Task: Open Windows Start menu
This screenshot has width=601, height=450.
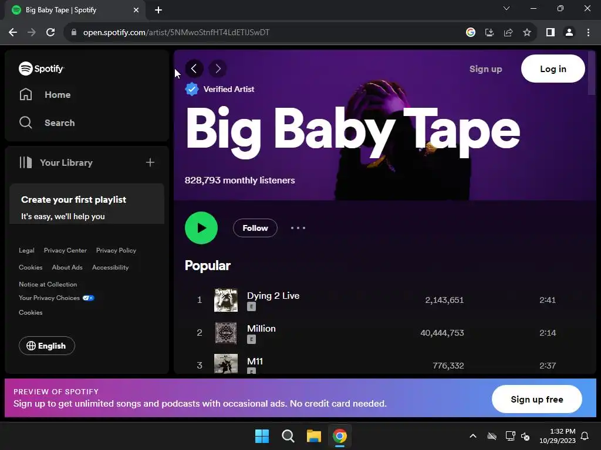Action: 262,436
